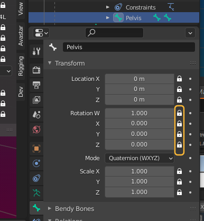Click the Location Z value field

(x=140, y=99)
